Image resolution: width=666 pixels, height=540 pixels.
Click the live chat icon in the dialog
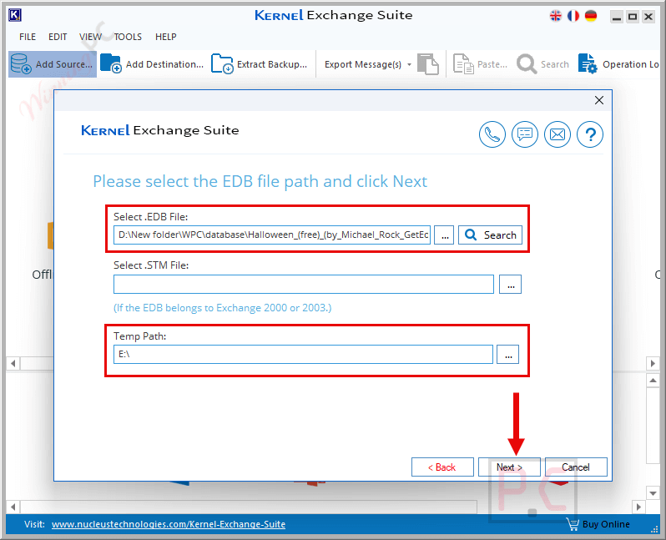click(525, 134)
